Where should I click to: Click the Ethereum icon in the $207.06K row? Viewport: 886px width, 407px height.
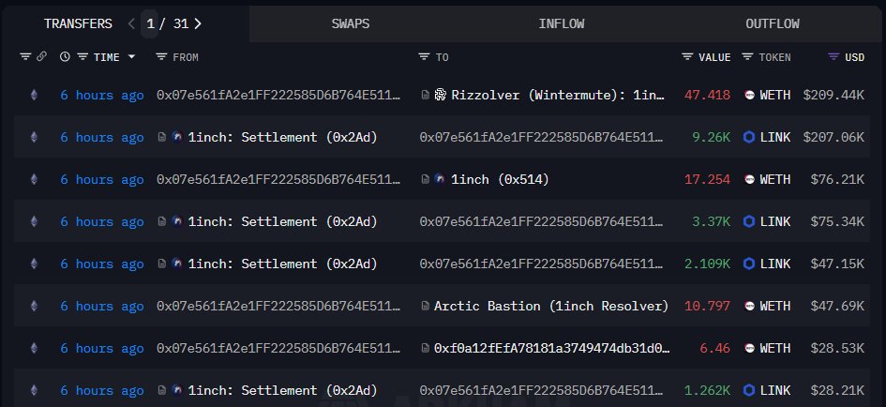pyautogui.click(x=34, y=137)
